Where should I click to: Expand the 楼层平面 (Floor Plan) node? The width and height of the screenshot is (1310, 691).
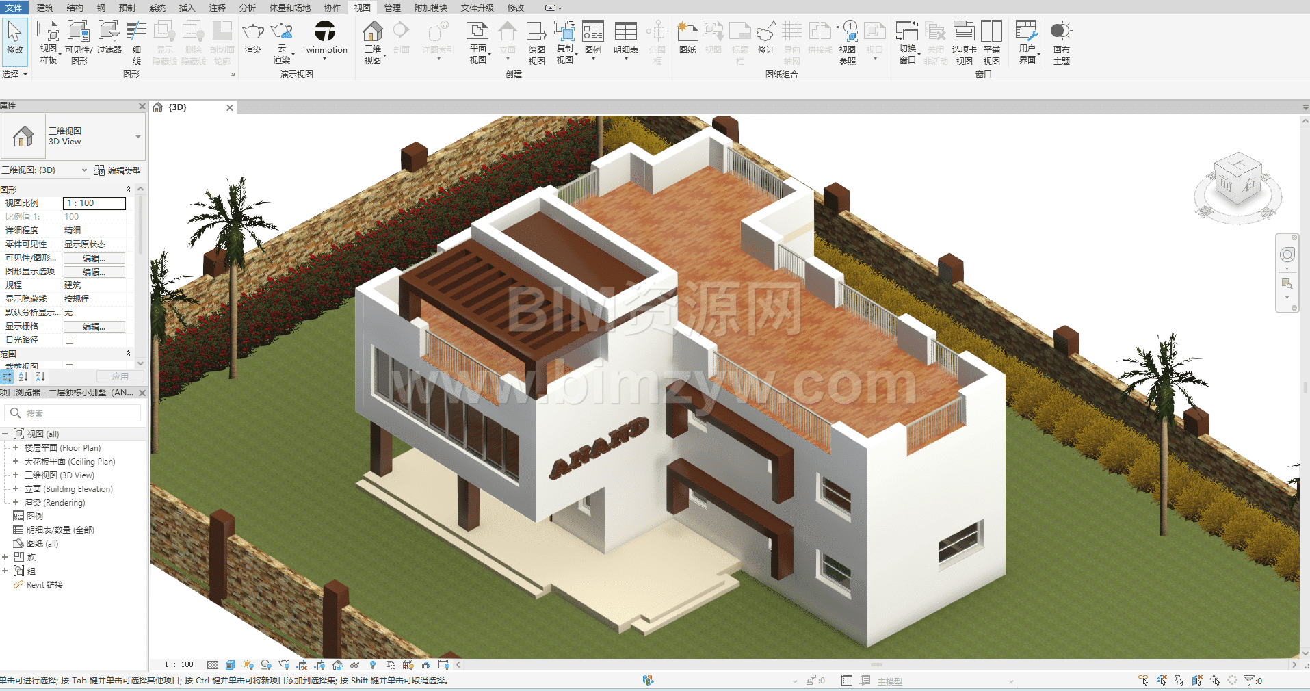[x=16, y=448]
